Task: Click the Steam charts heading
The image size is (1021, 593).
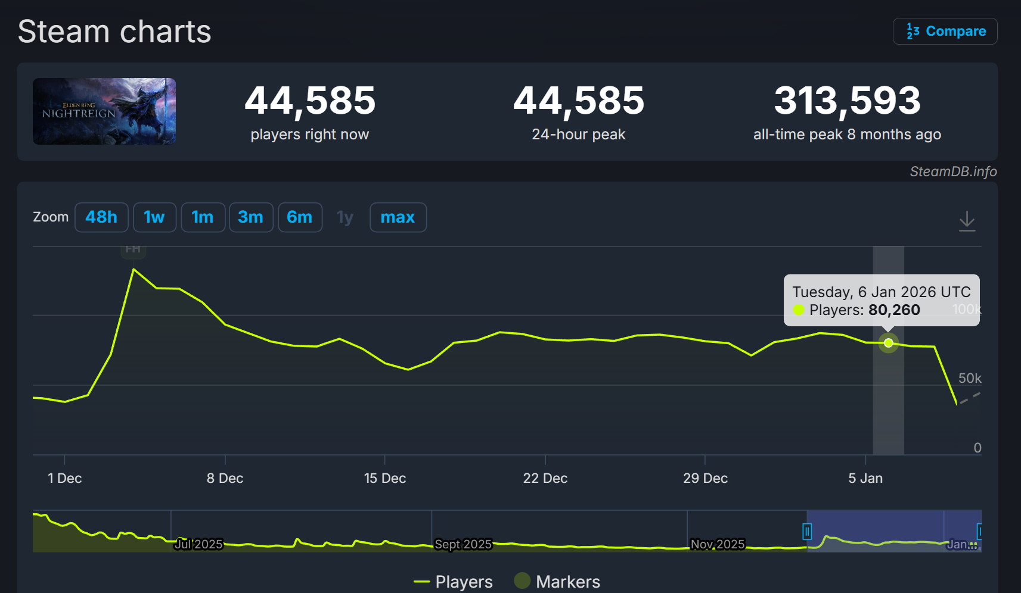Action: click(x=114, y=32)
